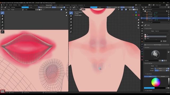Open the Texture Paint mode dropdown in the 3D viewport
This screenshot has width=170, height=95.
(74, 9)
